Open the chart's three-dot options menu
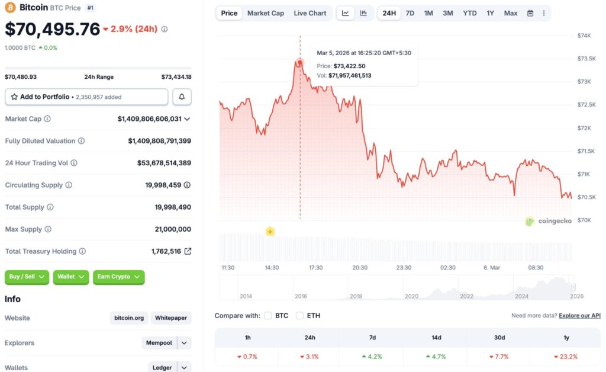Viewport: 606px width, 372px height. (544, 13)
